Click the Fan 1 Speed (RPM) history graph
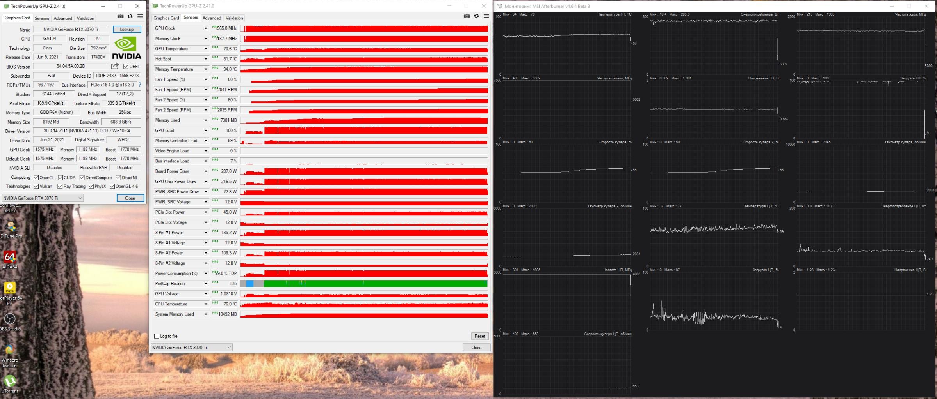Viewport: 937px width, 399px height. click(364, 90)
